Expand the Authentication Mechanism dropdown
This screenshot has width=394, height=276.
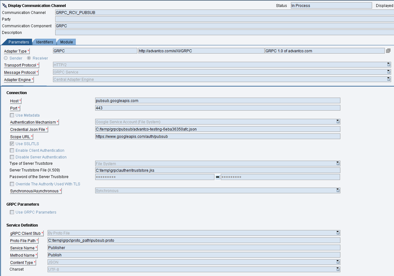tap(338, 121)
